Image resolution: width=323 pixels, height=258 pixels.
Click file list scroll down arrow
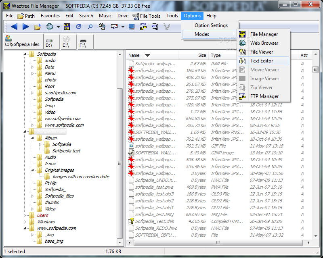coord(316,236)
